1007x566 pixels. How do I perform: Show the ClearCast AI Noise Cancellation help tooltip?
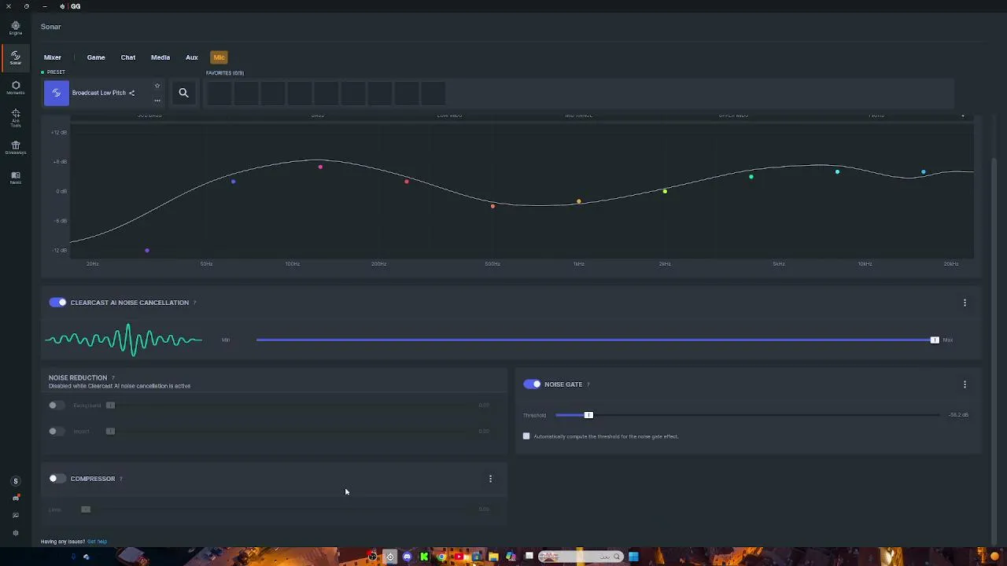click(194, 303)
